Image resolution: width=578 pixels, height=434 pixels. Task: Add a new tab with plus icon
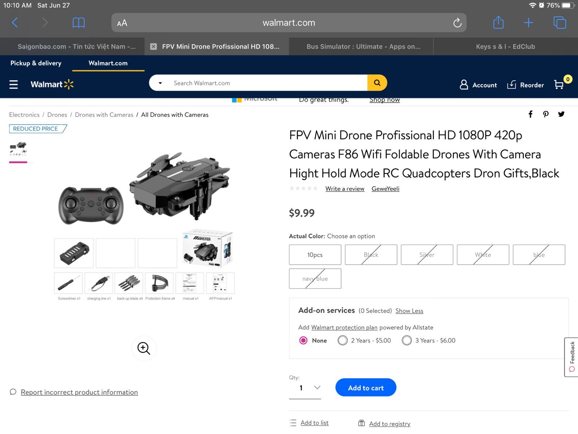point(529,23)
